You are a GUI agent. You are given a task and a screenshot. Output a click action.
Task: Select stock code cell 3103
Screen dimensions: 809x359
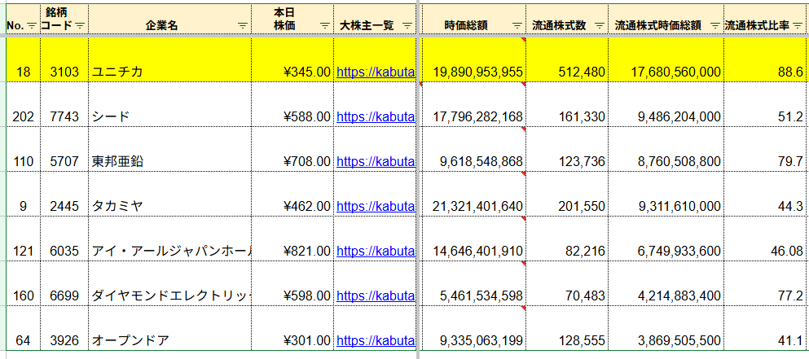tap(64, 60)
